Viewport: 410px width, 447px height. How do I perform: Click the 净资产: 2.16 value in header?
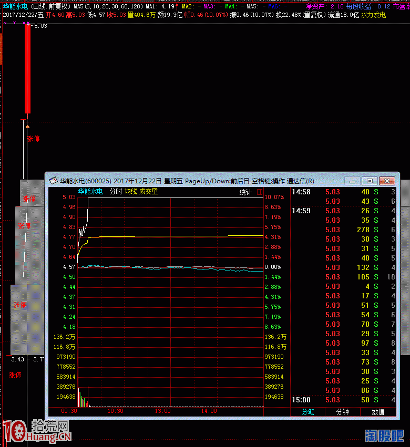324,6
